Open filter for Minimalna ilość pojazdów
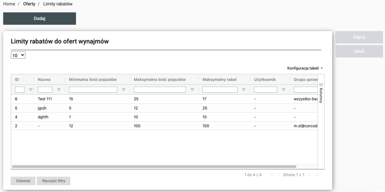The height and width of the screenshot is (192, 385). pyautogui.click(x=123, y=90)
